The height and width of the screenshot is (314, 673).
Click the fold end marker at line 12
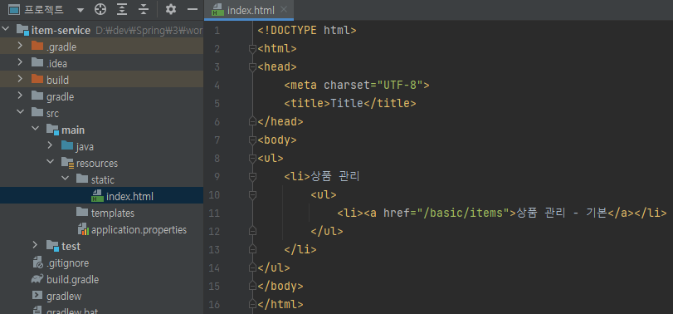point(252,232)
